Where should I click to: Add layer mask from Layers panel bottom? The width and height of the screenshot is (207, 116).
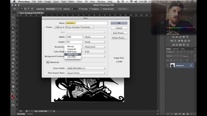coord(176,114)
